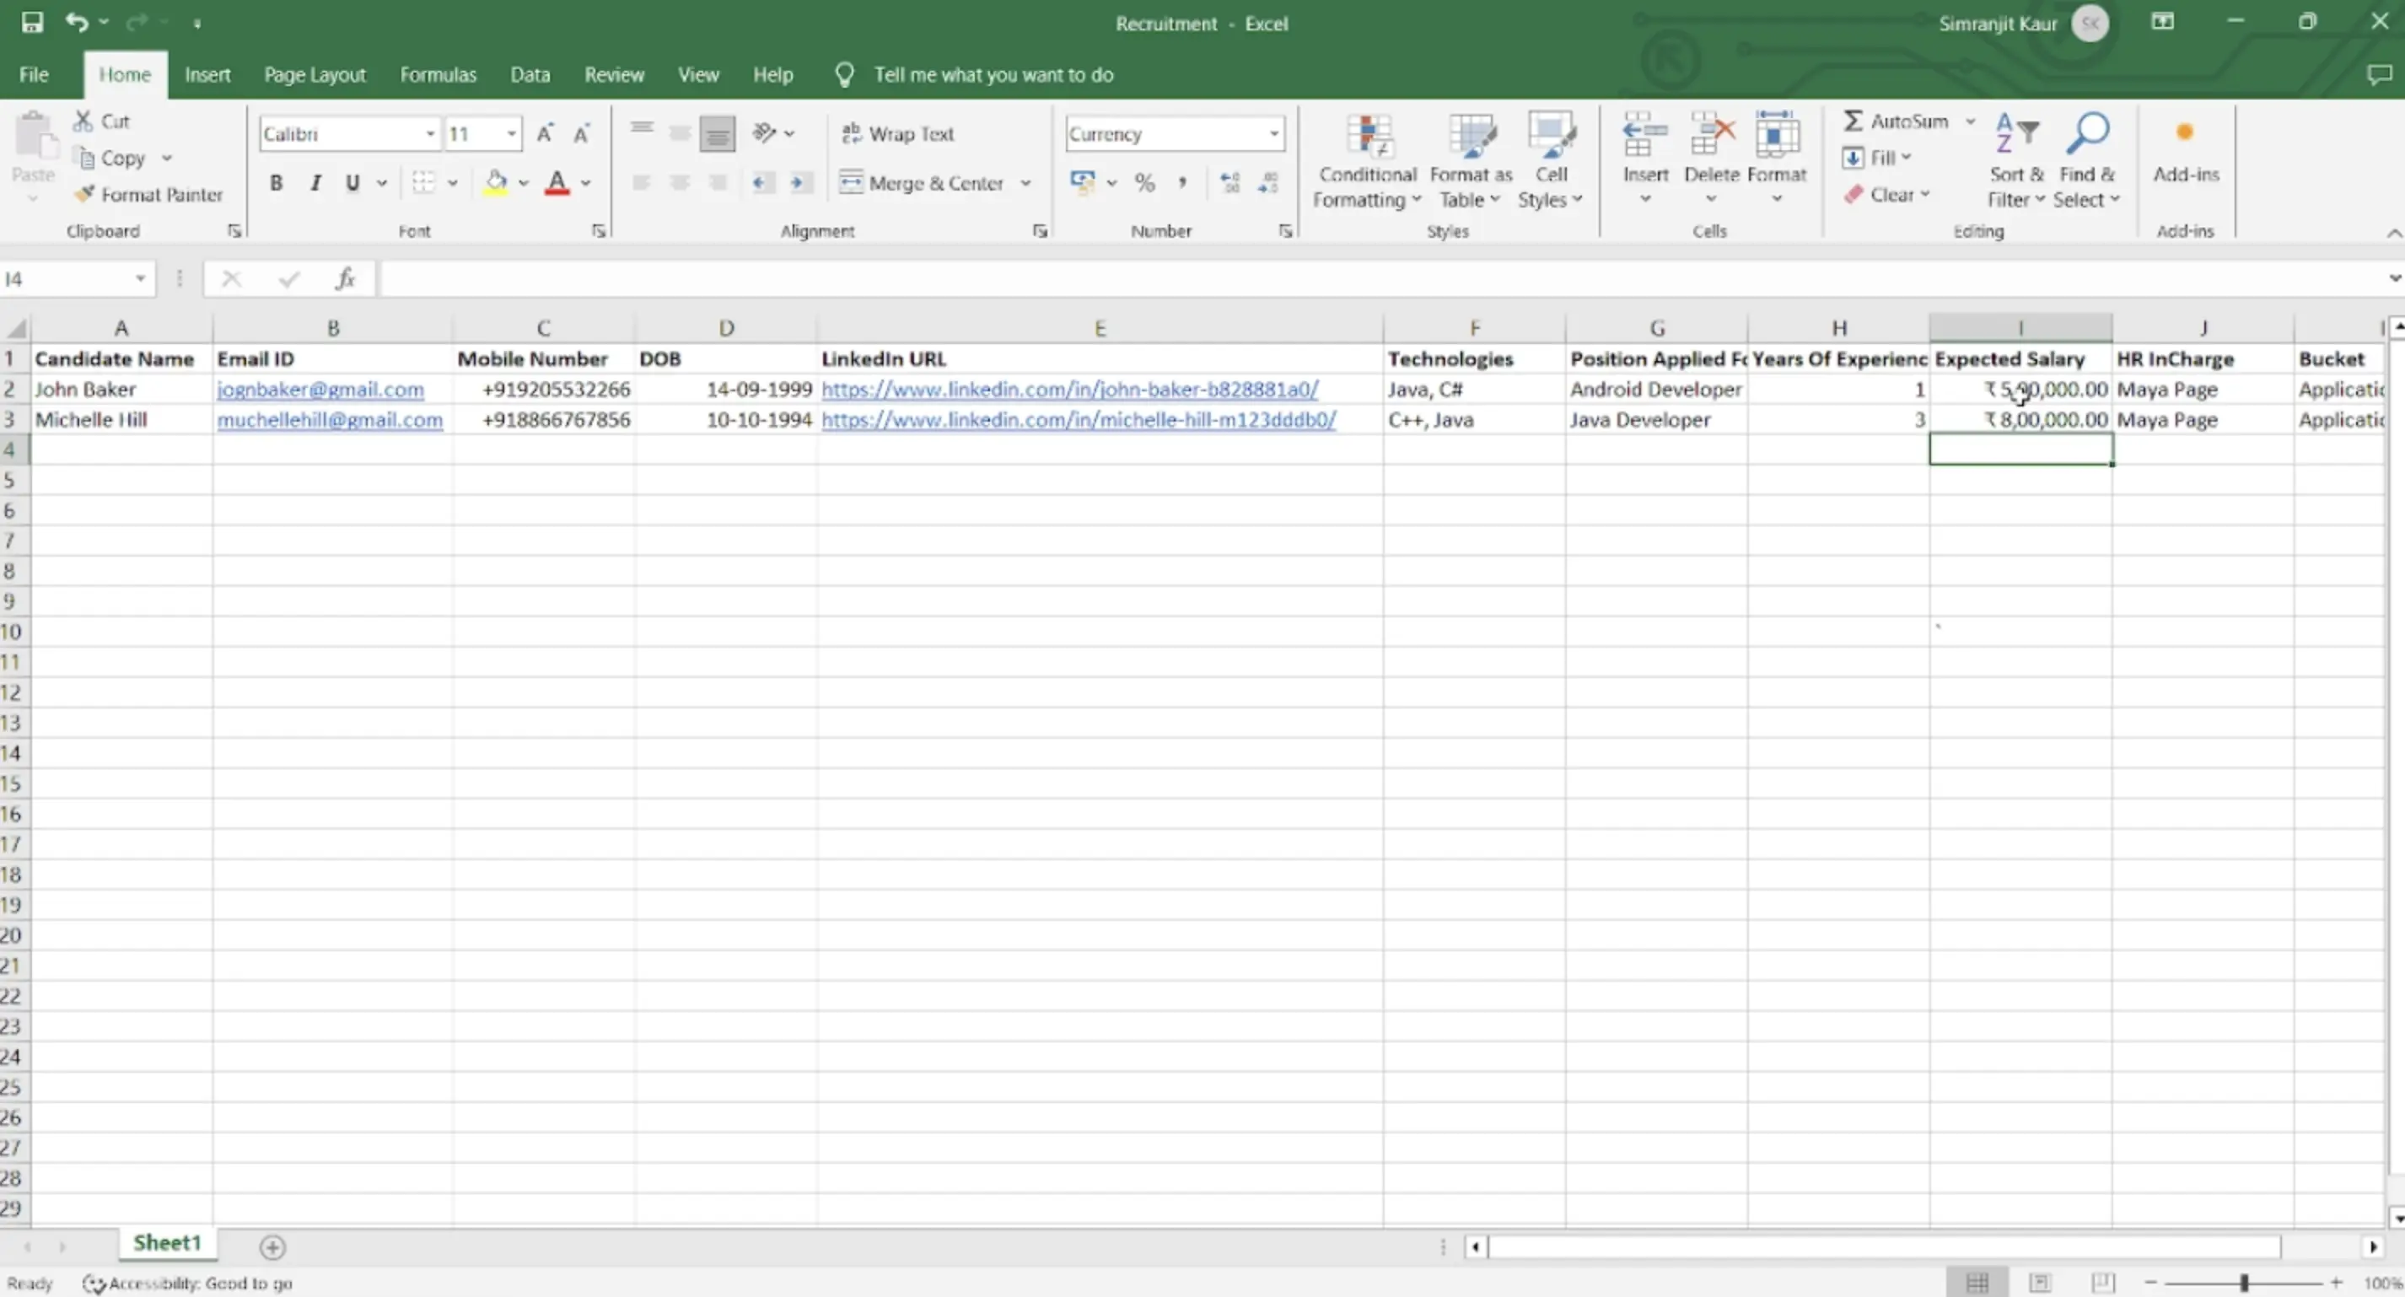Switch to Page Break Preview in the status bar
The height and width of the screenshot is (1297, 2405).
click(x=2102, y=1283)
